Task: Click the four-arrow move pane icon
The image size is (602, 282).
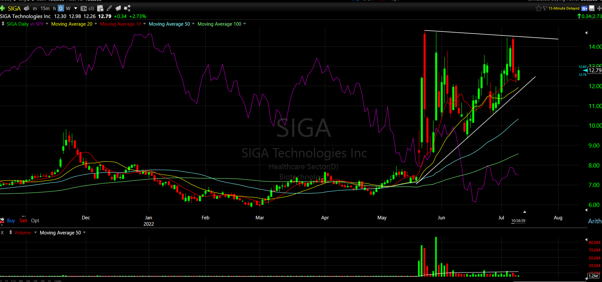Action: (599, 8)
